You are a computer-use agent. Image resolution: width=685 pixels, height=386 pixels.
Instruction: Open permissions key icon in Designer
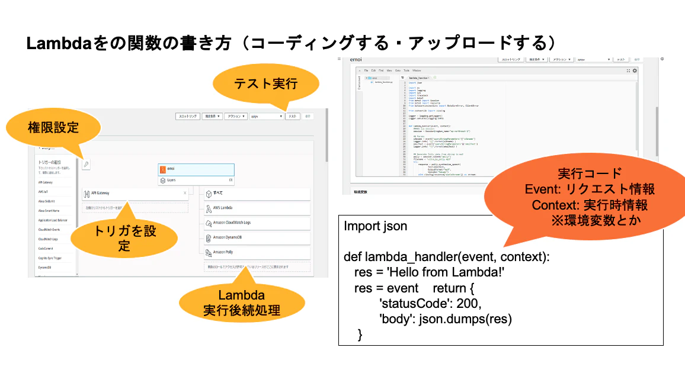[x=87, y=164]
